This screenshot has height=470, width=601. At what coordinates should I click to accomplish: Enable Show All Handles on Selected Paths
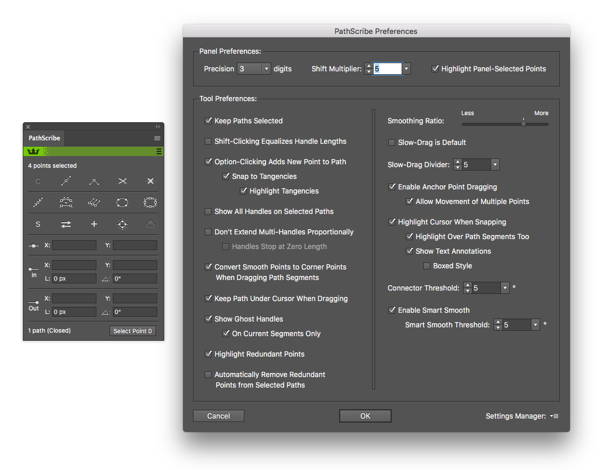[208, 212]
